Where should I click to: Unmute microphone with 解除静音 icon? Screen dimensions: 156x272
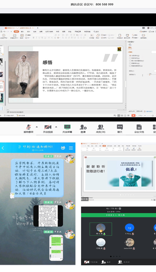coord(29,129)
